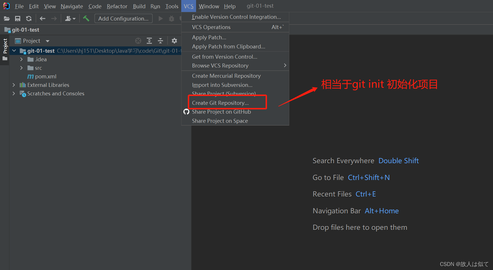Expand External Libraries node

pos(14,85)
